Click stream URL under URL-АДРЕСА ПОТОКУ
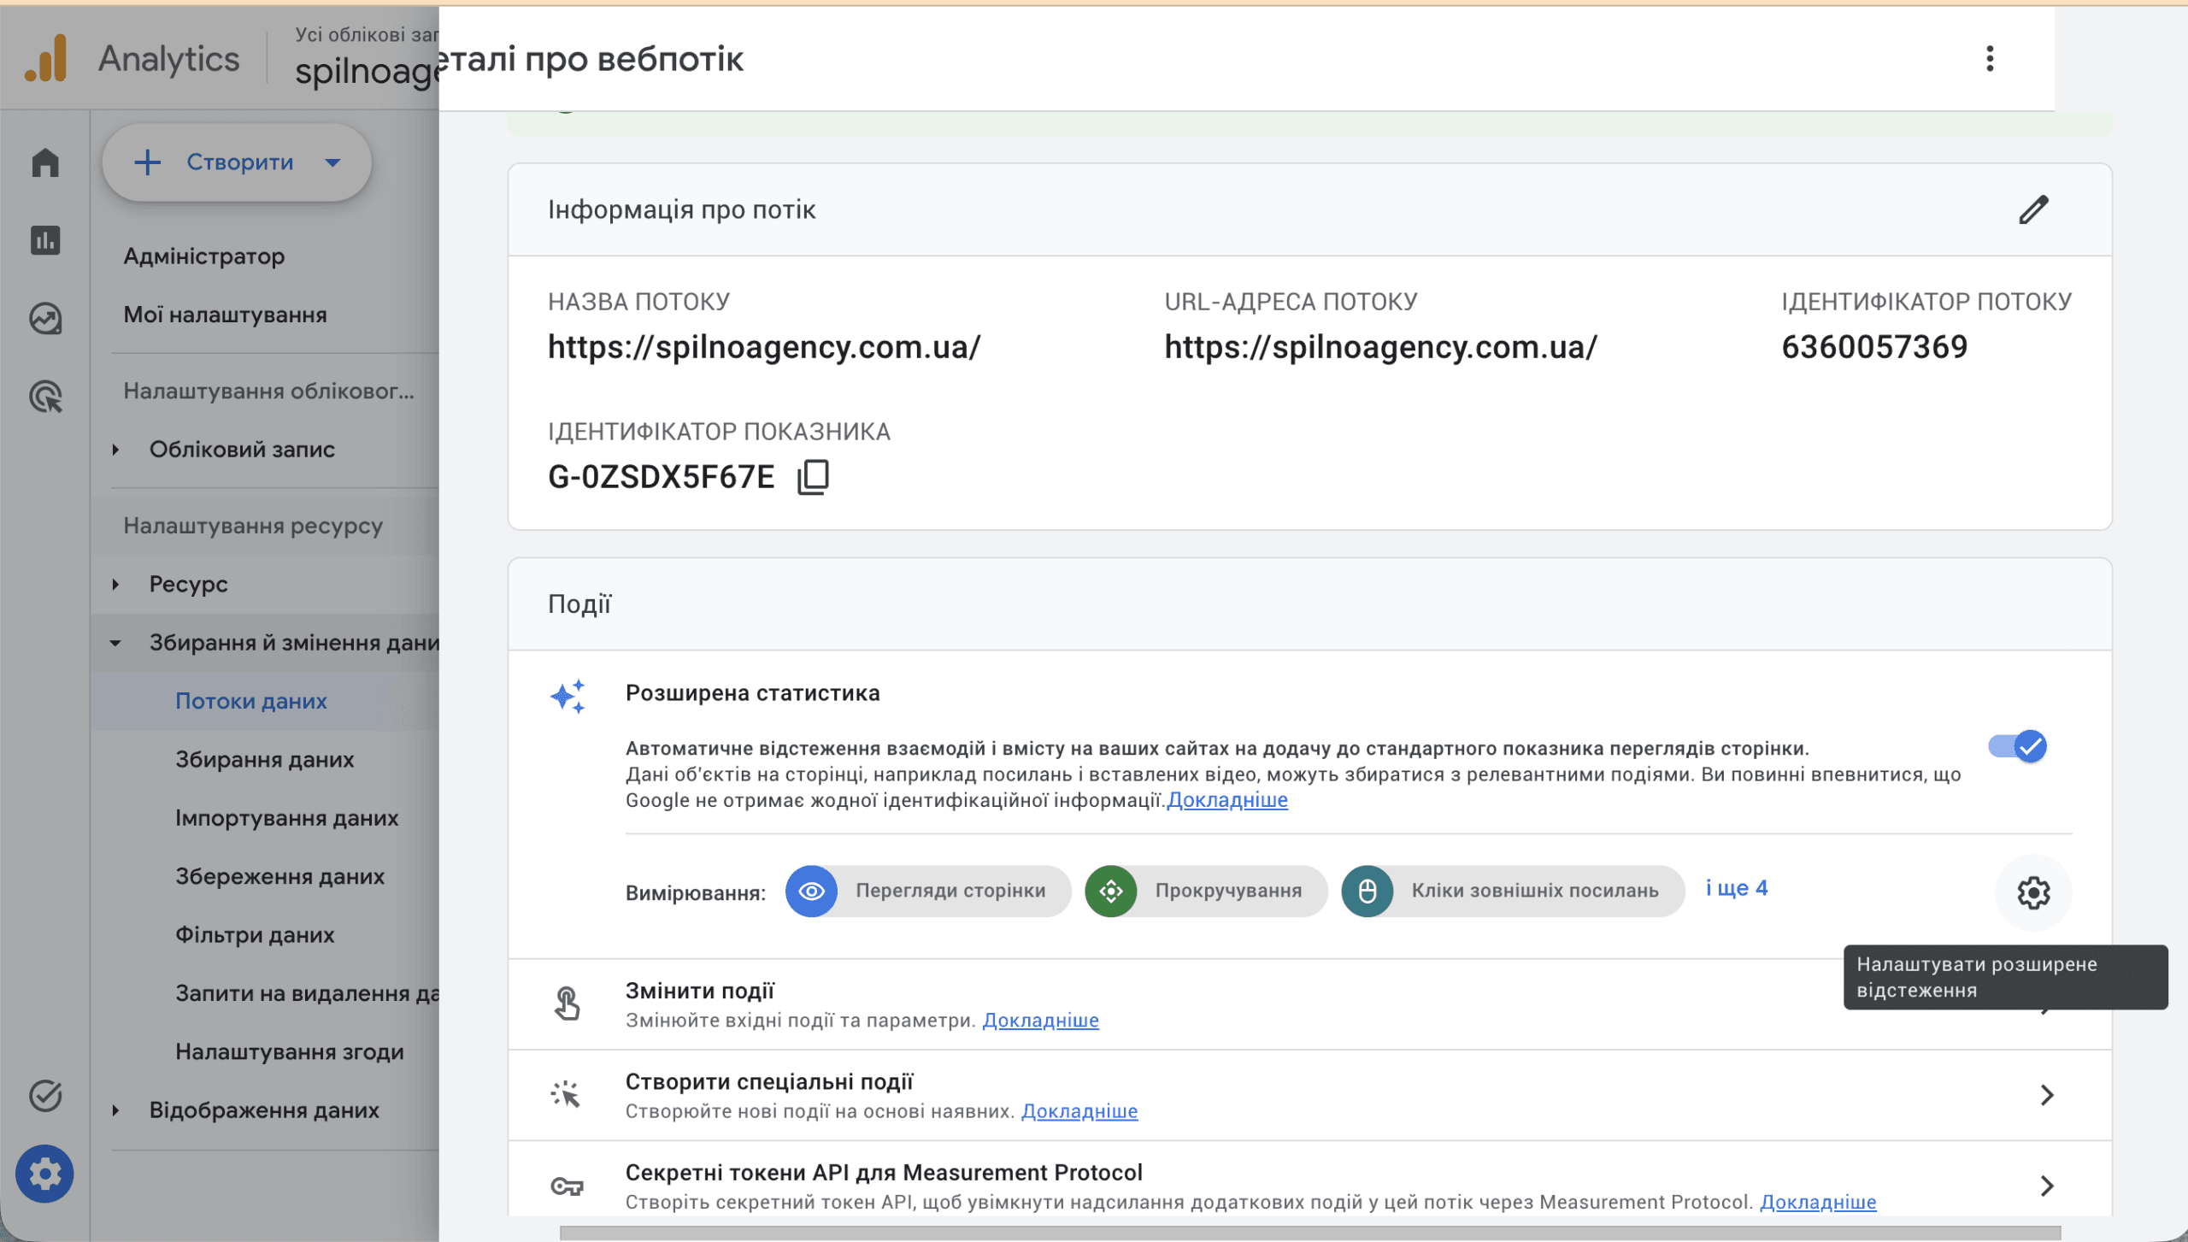Viewport: 2188px width, 1242px height. [1380, 347]
